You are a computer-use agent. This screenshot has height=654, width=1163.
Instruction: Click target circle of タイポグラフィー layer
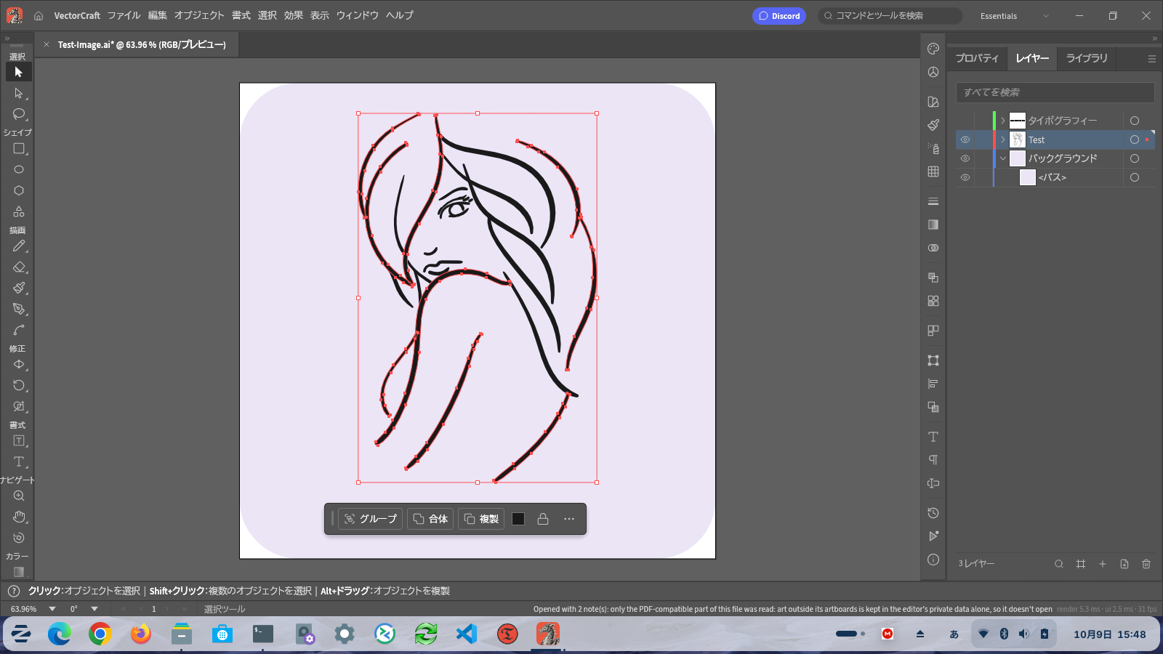point(1135,121)
